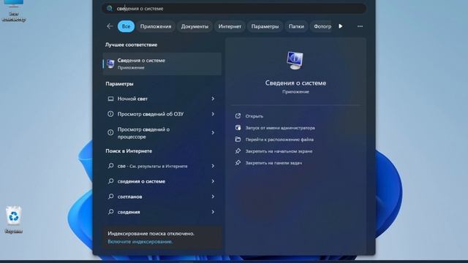Switch to the Параметры filter tab

coord(265,26)
